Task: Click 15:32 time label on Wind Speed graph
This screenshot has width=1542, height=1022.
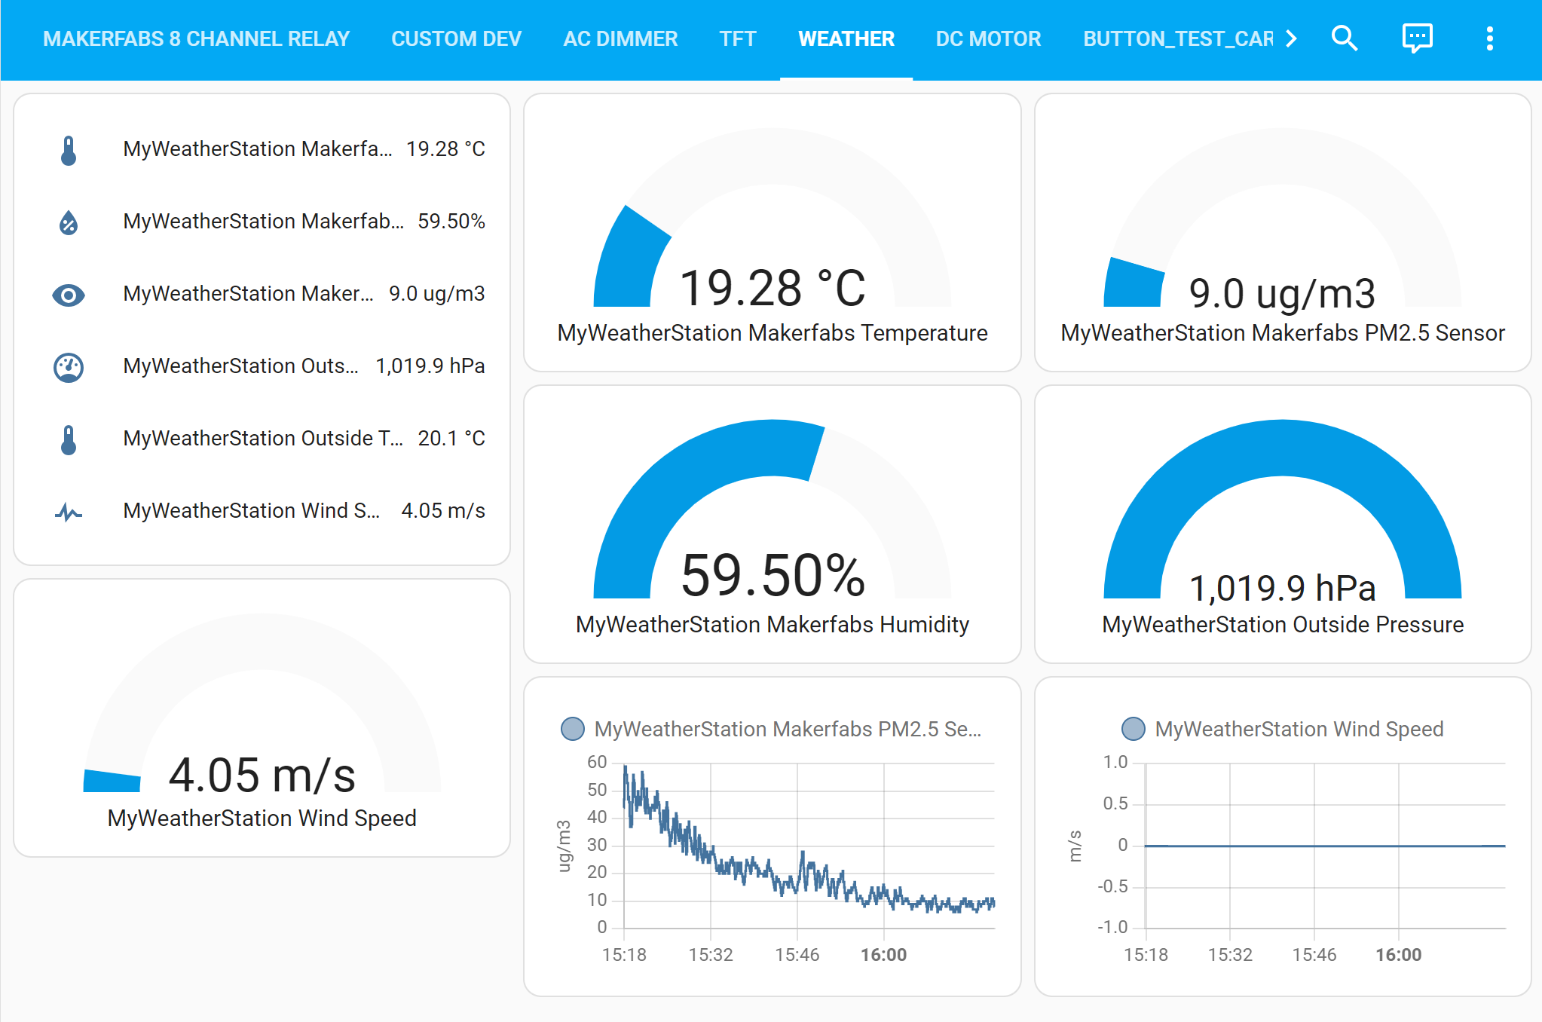Action: [1230, 955]
